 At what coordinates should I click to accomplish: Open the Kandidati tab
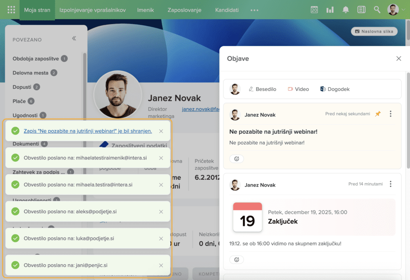[x=227, y=10]
